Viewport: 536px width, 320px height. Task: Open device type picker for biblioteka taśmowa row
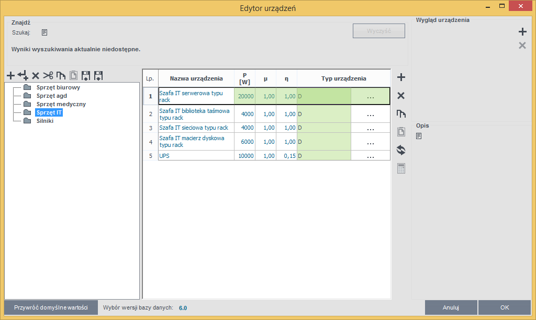pos(370,114)
